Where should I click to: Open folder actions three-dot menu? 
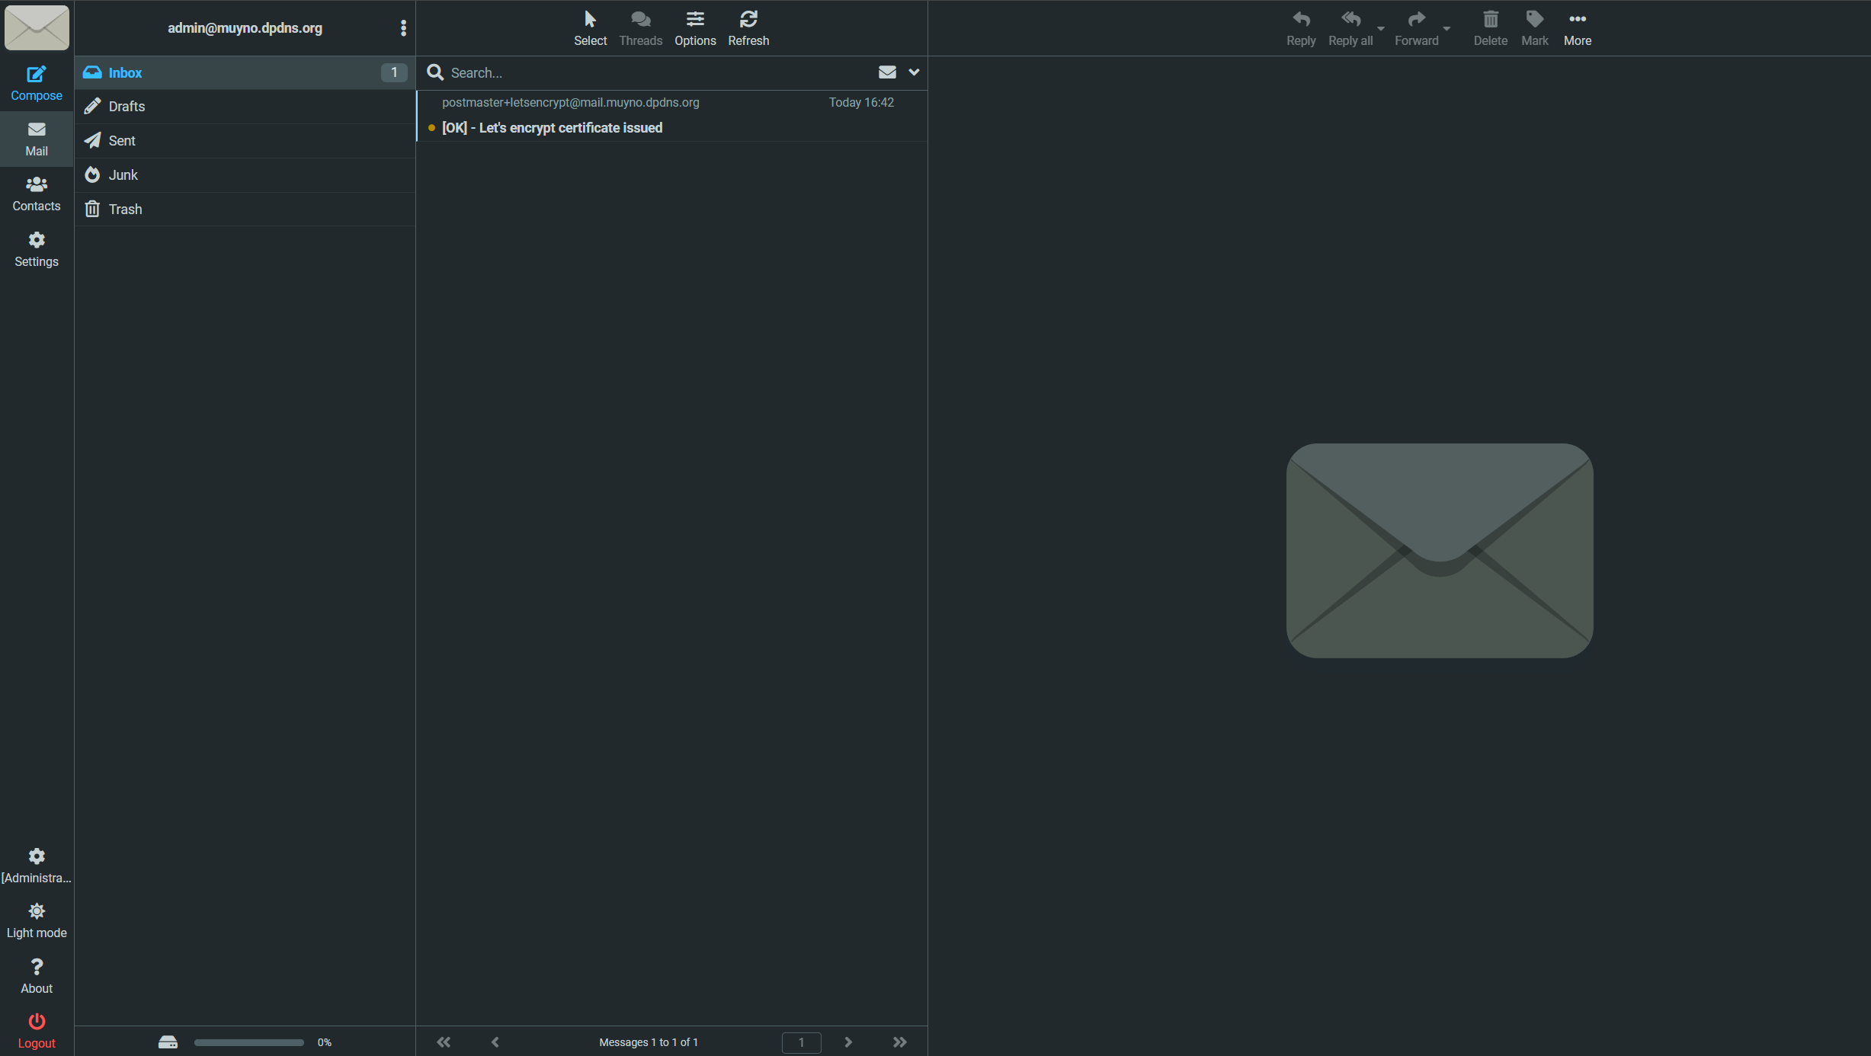pyautogui.click(x=403, y=28)
